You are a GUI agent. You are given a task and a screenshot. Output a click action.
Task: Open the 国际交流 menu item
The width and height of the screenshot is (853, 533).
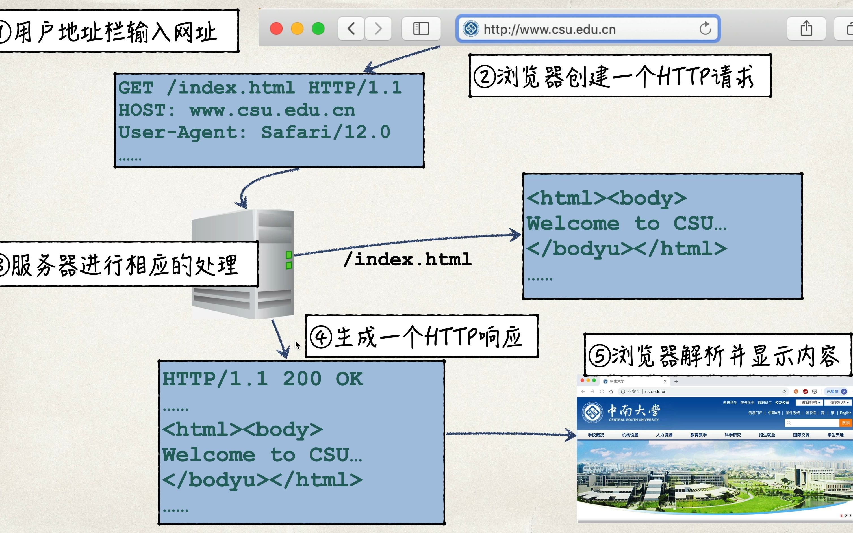[x=801, y=435]
